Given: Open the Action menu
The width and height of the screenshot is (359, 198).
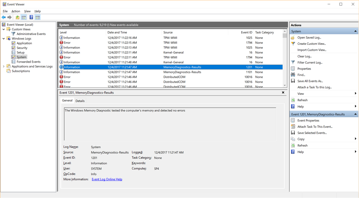Looking at the screenshot, I should (x=16, y=11).
